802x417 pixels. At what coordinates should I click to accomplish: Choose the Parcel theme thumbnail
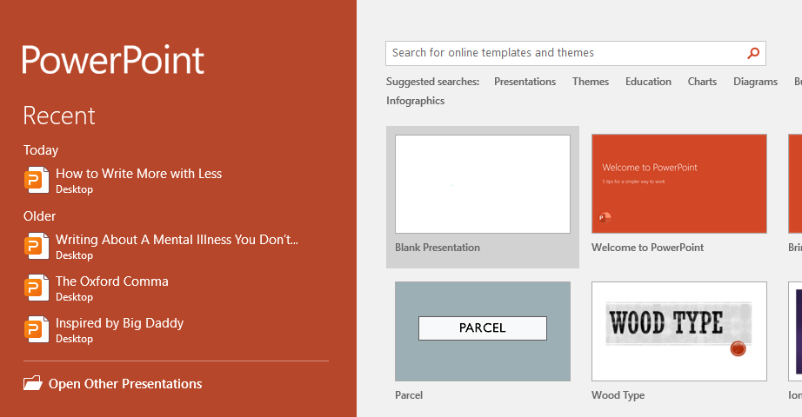pyautogui.click(x=482, y=331)
